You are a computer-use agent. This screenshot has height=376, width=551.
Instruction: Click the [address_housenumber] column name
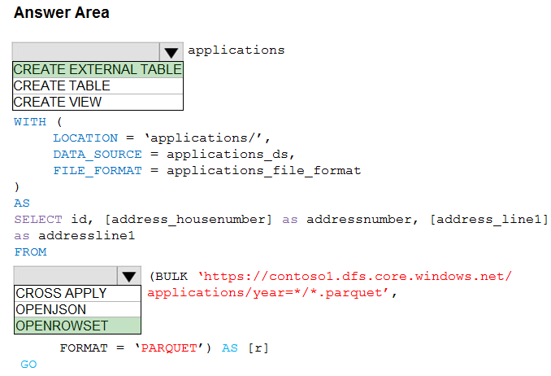coord(189,220)
